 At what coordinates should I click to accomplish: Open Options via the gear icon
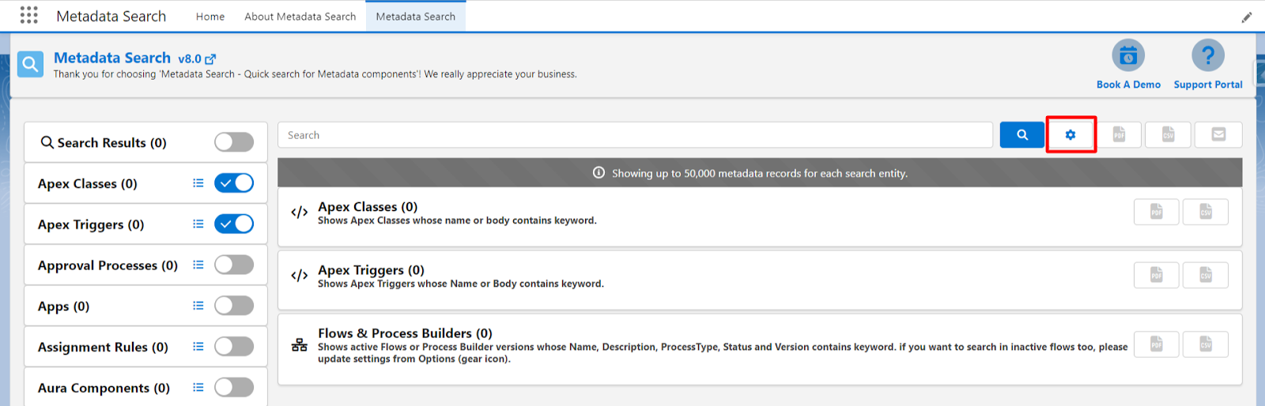[x=1071, y=135]
